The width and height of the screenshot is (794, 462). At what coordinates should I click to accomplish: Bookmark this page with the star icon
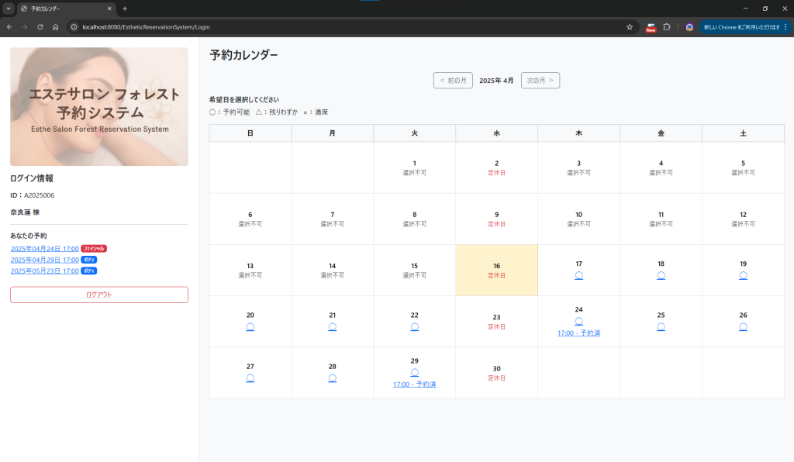[x=630, y=27]
